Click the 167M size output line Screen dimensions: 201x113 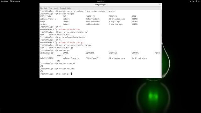click(56, 48)
